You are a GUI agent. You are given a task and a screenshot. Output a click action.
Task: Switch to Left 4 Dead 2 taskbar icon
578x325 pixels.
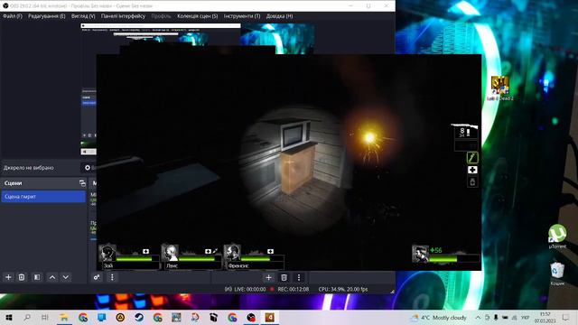pyautogui.click(x=269, y=317)
